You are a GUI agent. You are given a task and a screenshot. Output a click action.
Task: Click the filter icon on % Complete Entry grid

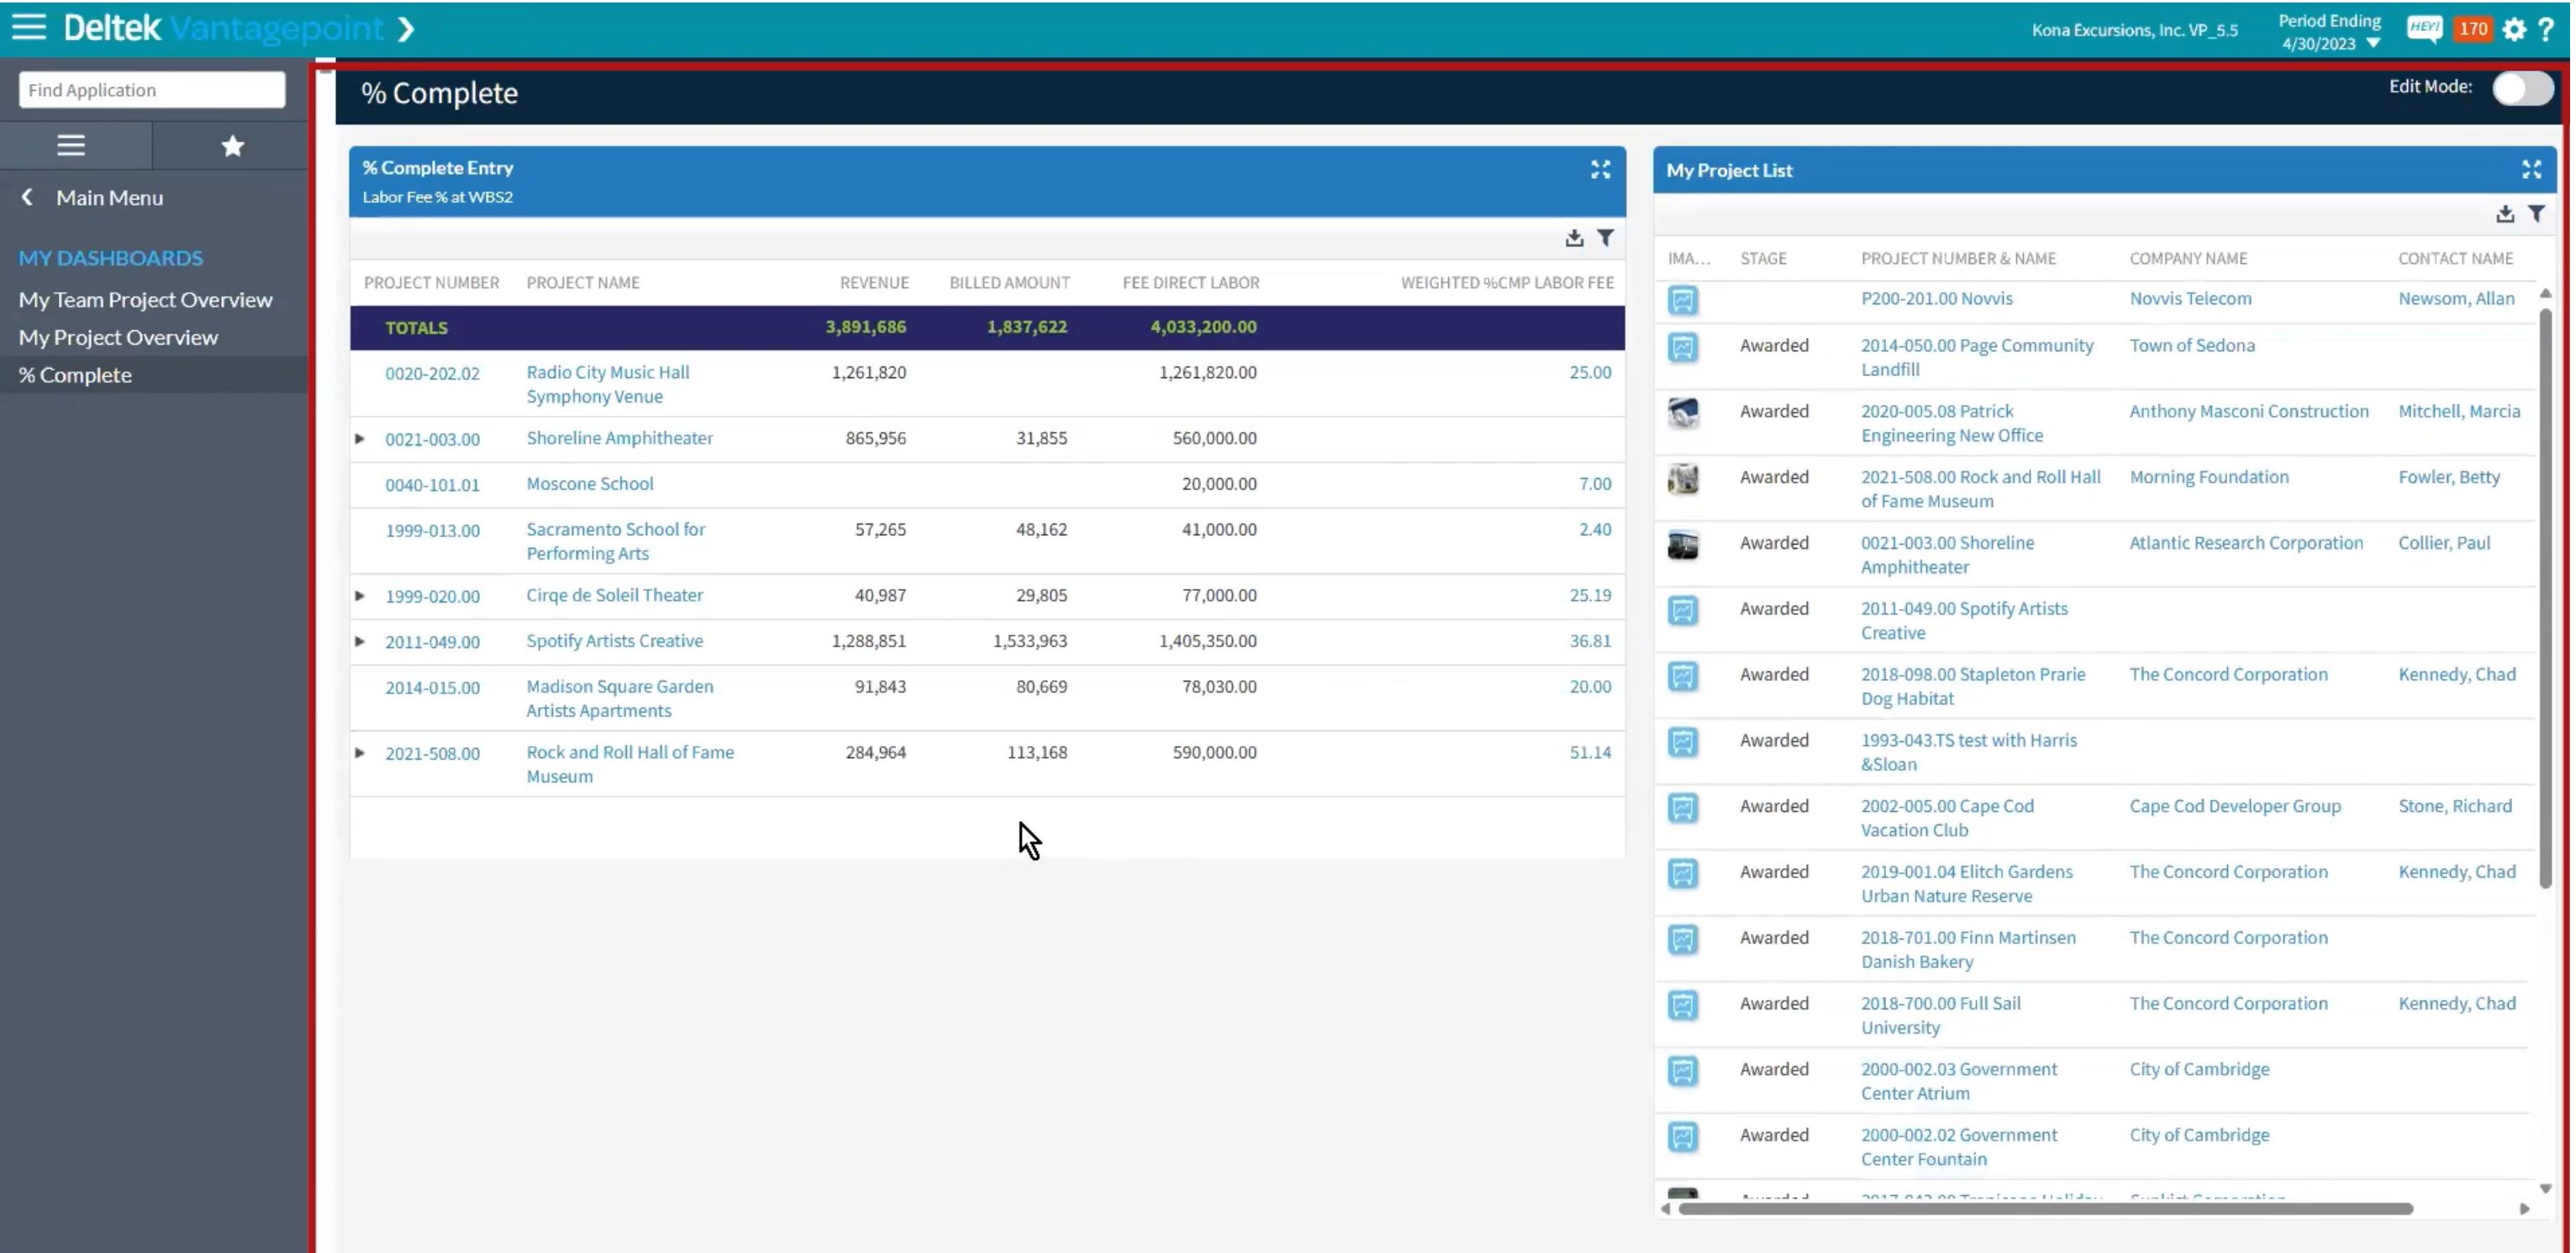click(1607, 238)
